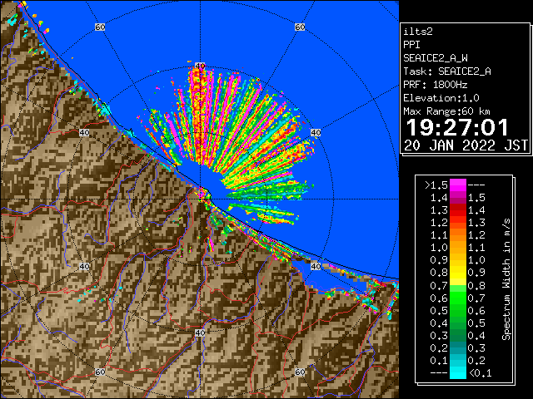Click the radar site name 'ilts2'
533x399 pixels.
point(418,32)
